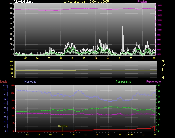Click the red Lluvia label
The height and width of the screenshot is (138, 175).
[x=4, y=82]
